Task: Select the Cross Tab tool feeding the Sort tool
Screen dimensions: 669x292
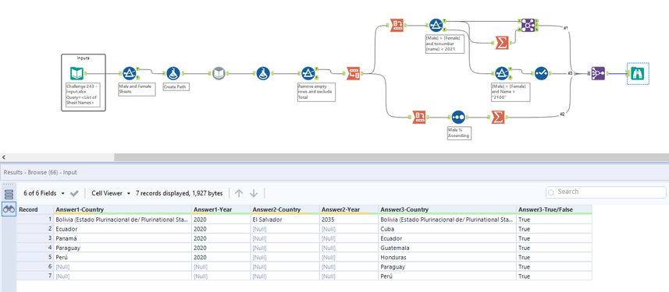Action: 419,117
